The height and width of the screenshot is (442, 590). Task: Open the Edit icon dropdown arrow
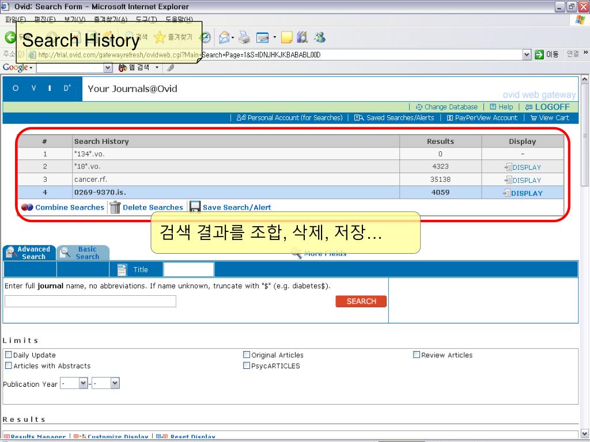274,37
